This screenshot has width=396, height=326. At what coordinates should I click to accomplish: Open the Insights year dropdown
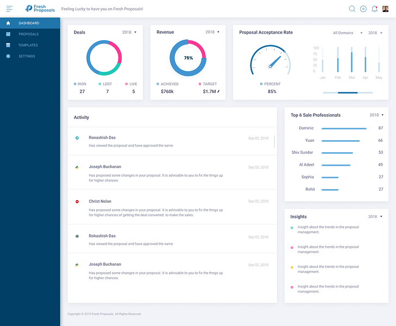point(375,217)
